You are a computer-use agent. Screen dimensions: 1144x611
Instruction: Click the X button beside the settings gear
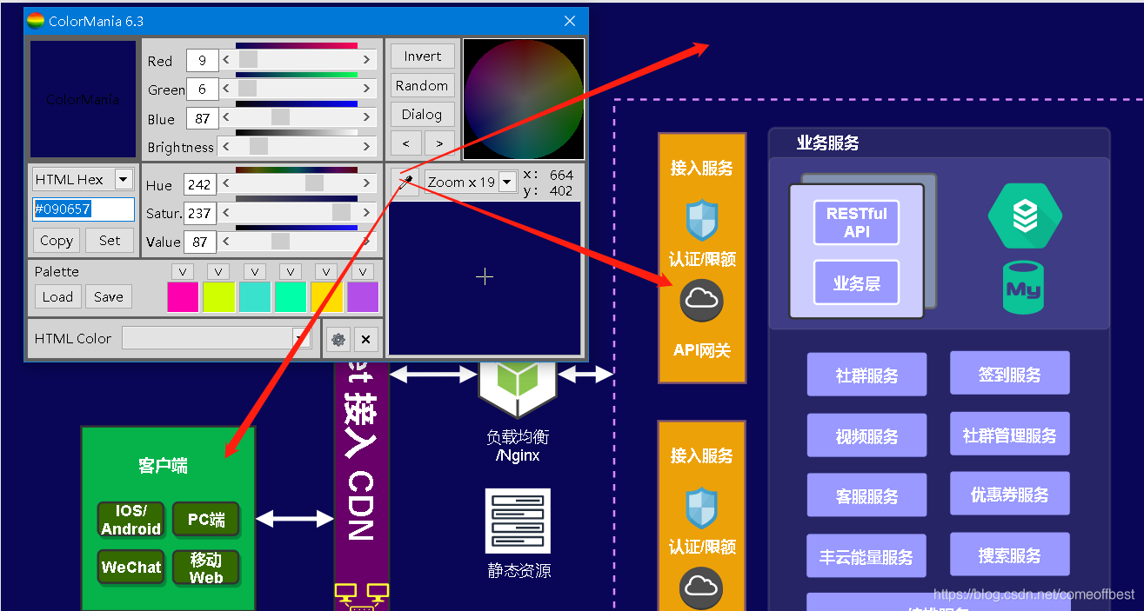click(366, 339)
